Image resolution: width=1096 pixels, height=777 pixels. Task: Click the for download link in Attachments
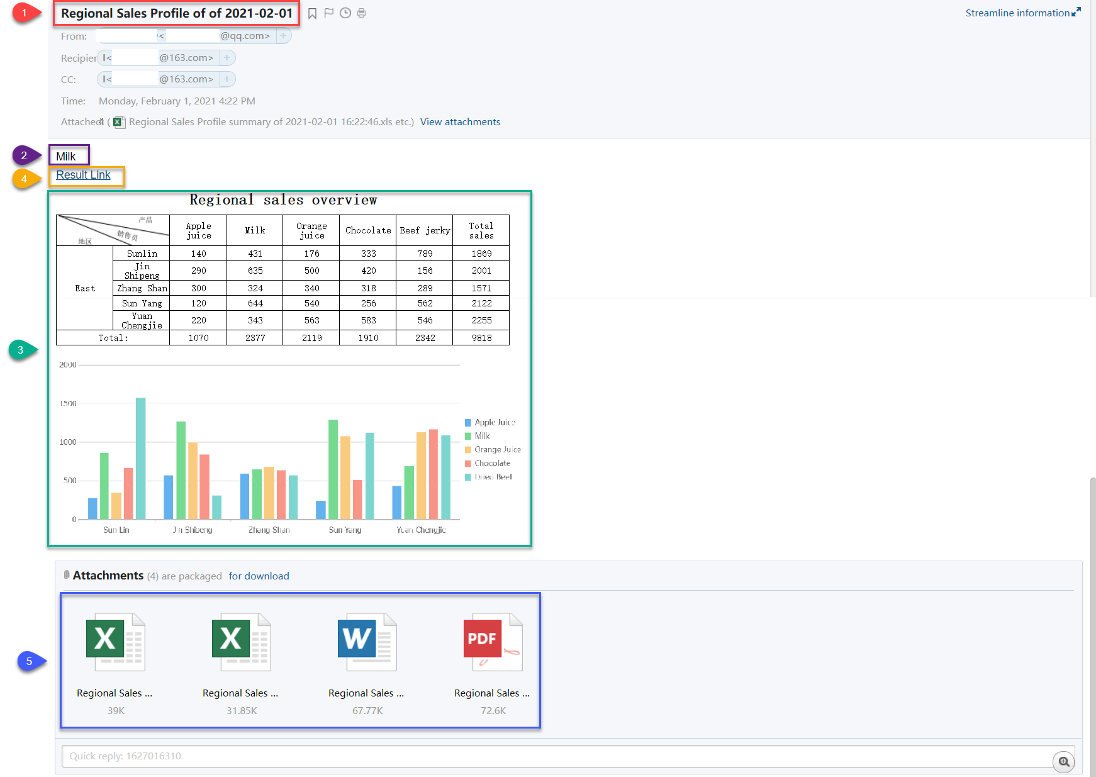pos(259,576)
